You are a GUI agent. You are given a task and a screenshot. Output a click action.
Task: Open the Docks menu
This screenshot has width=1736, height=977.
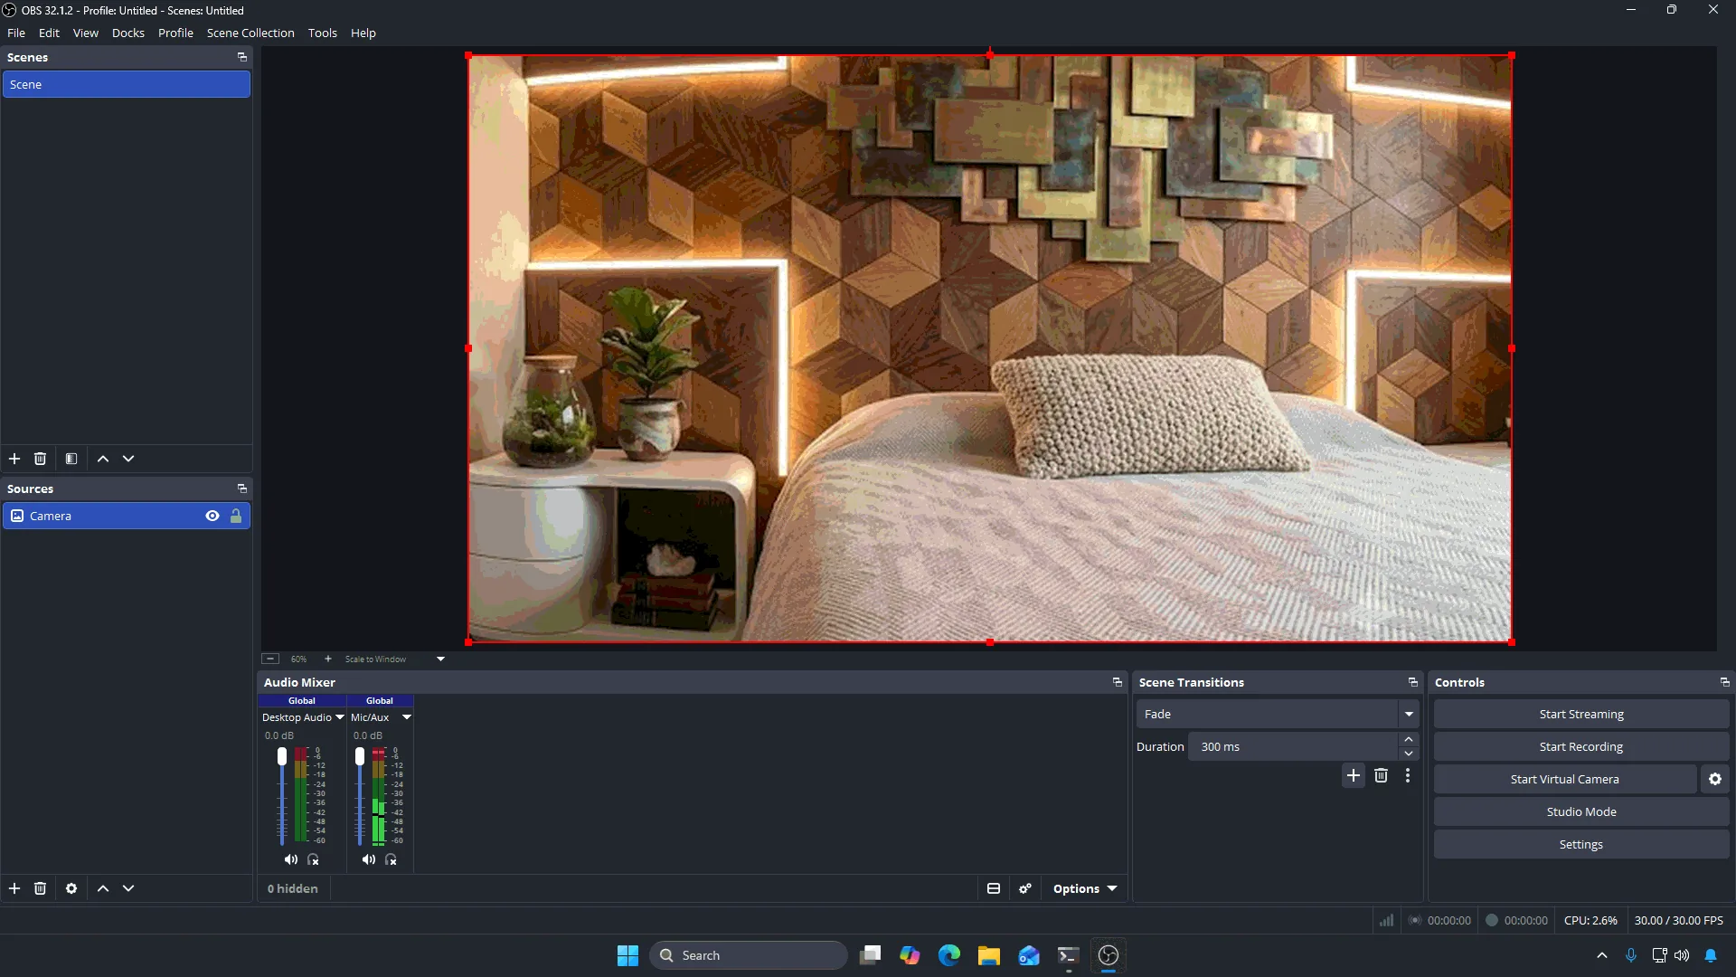tap(128, 33)
